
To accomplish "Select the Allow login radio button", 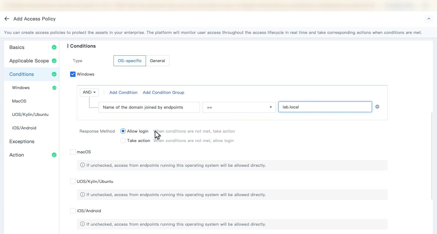I will tap(123, 131).
